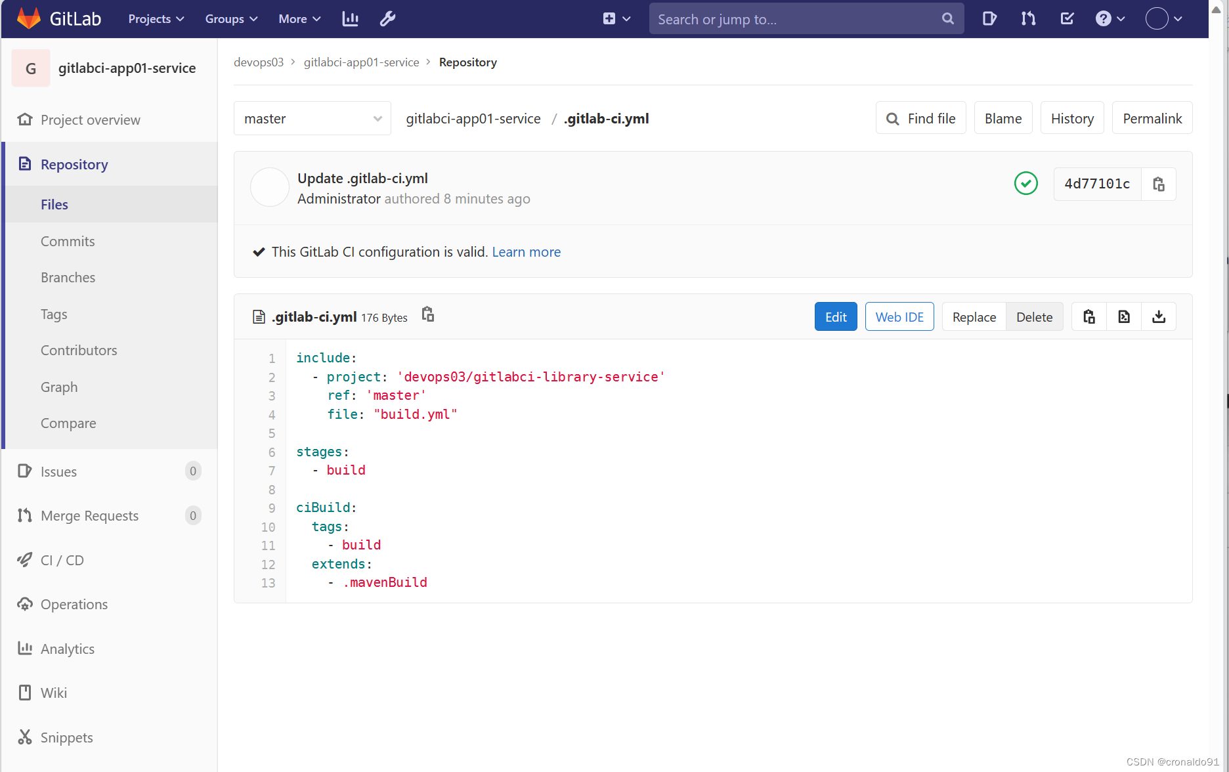Expand the Projects dropdown
1229x772 pixels.
pyautogui.click(x=156, y=19)
